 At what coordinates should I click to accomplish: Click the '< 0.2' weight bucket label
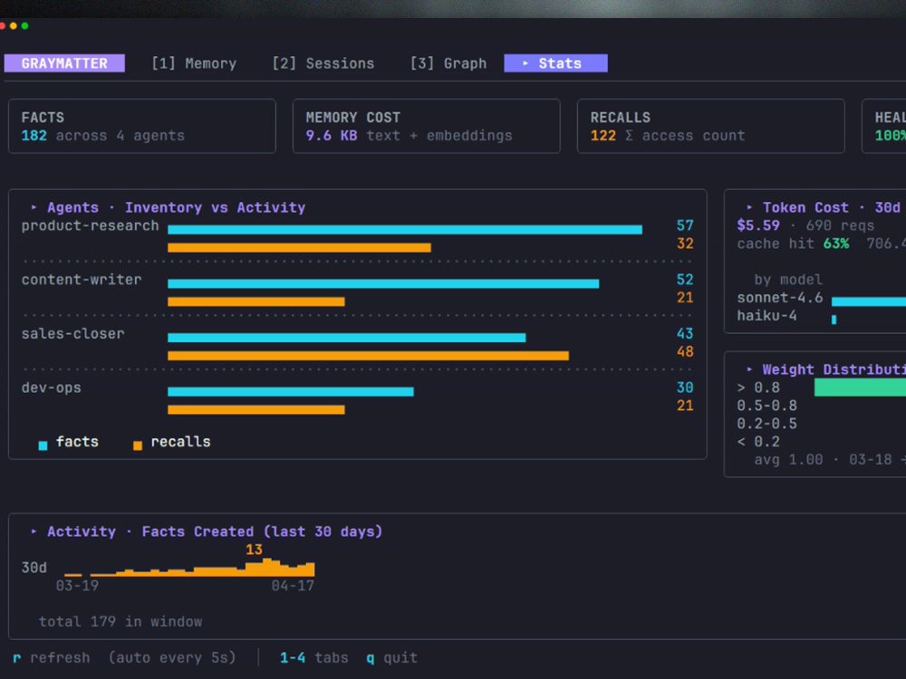[758, 442]
